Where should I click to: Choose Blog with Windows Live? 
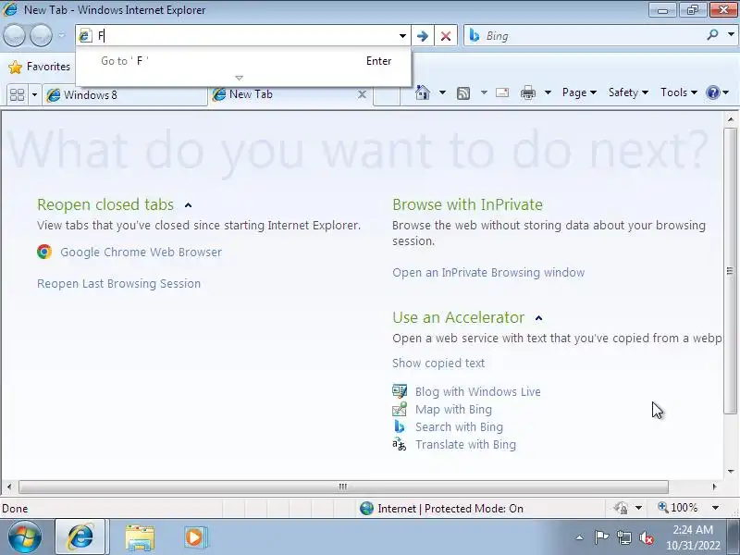point(478,391)
